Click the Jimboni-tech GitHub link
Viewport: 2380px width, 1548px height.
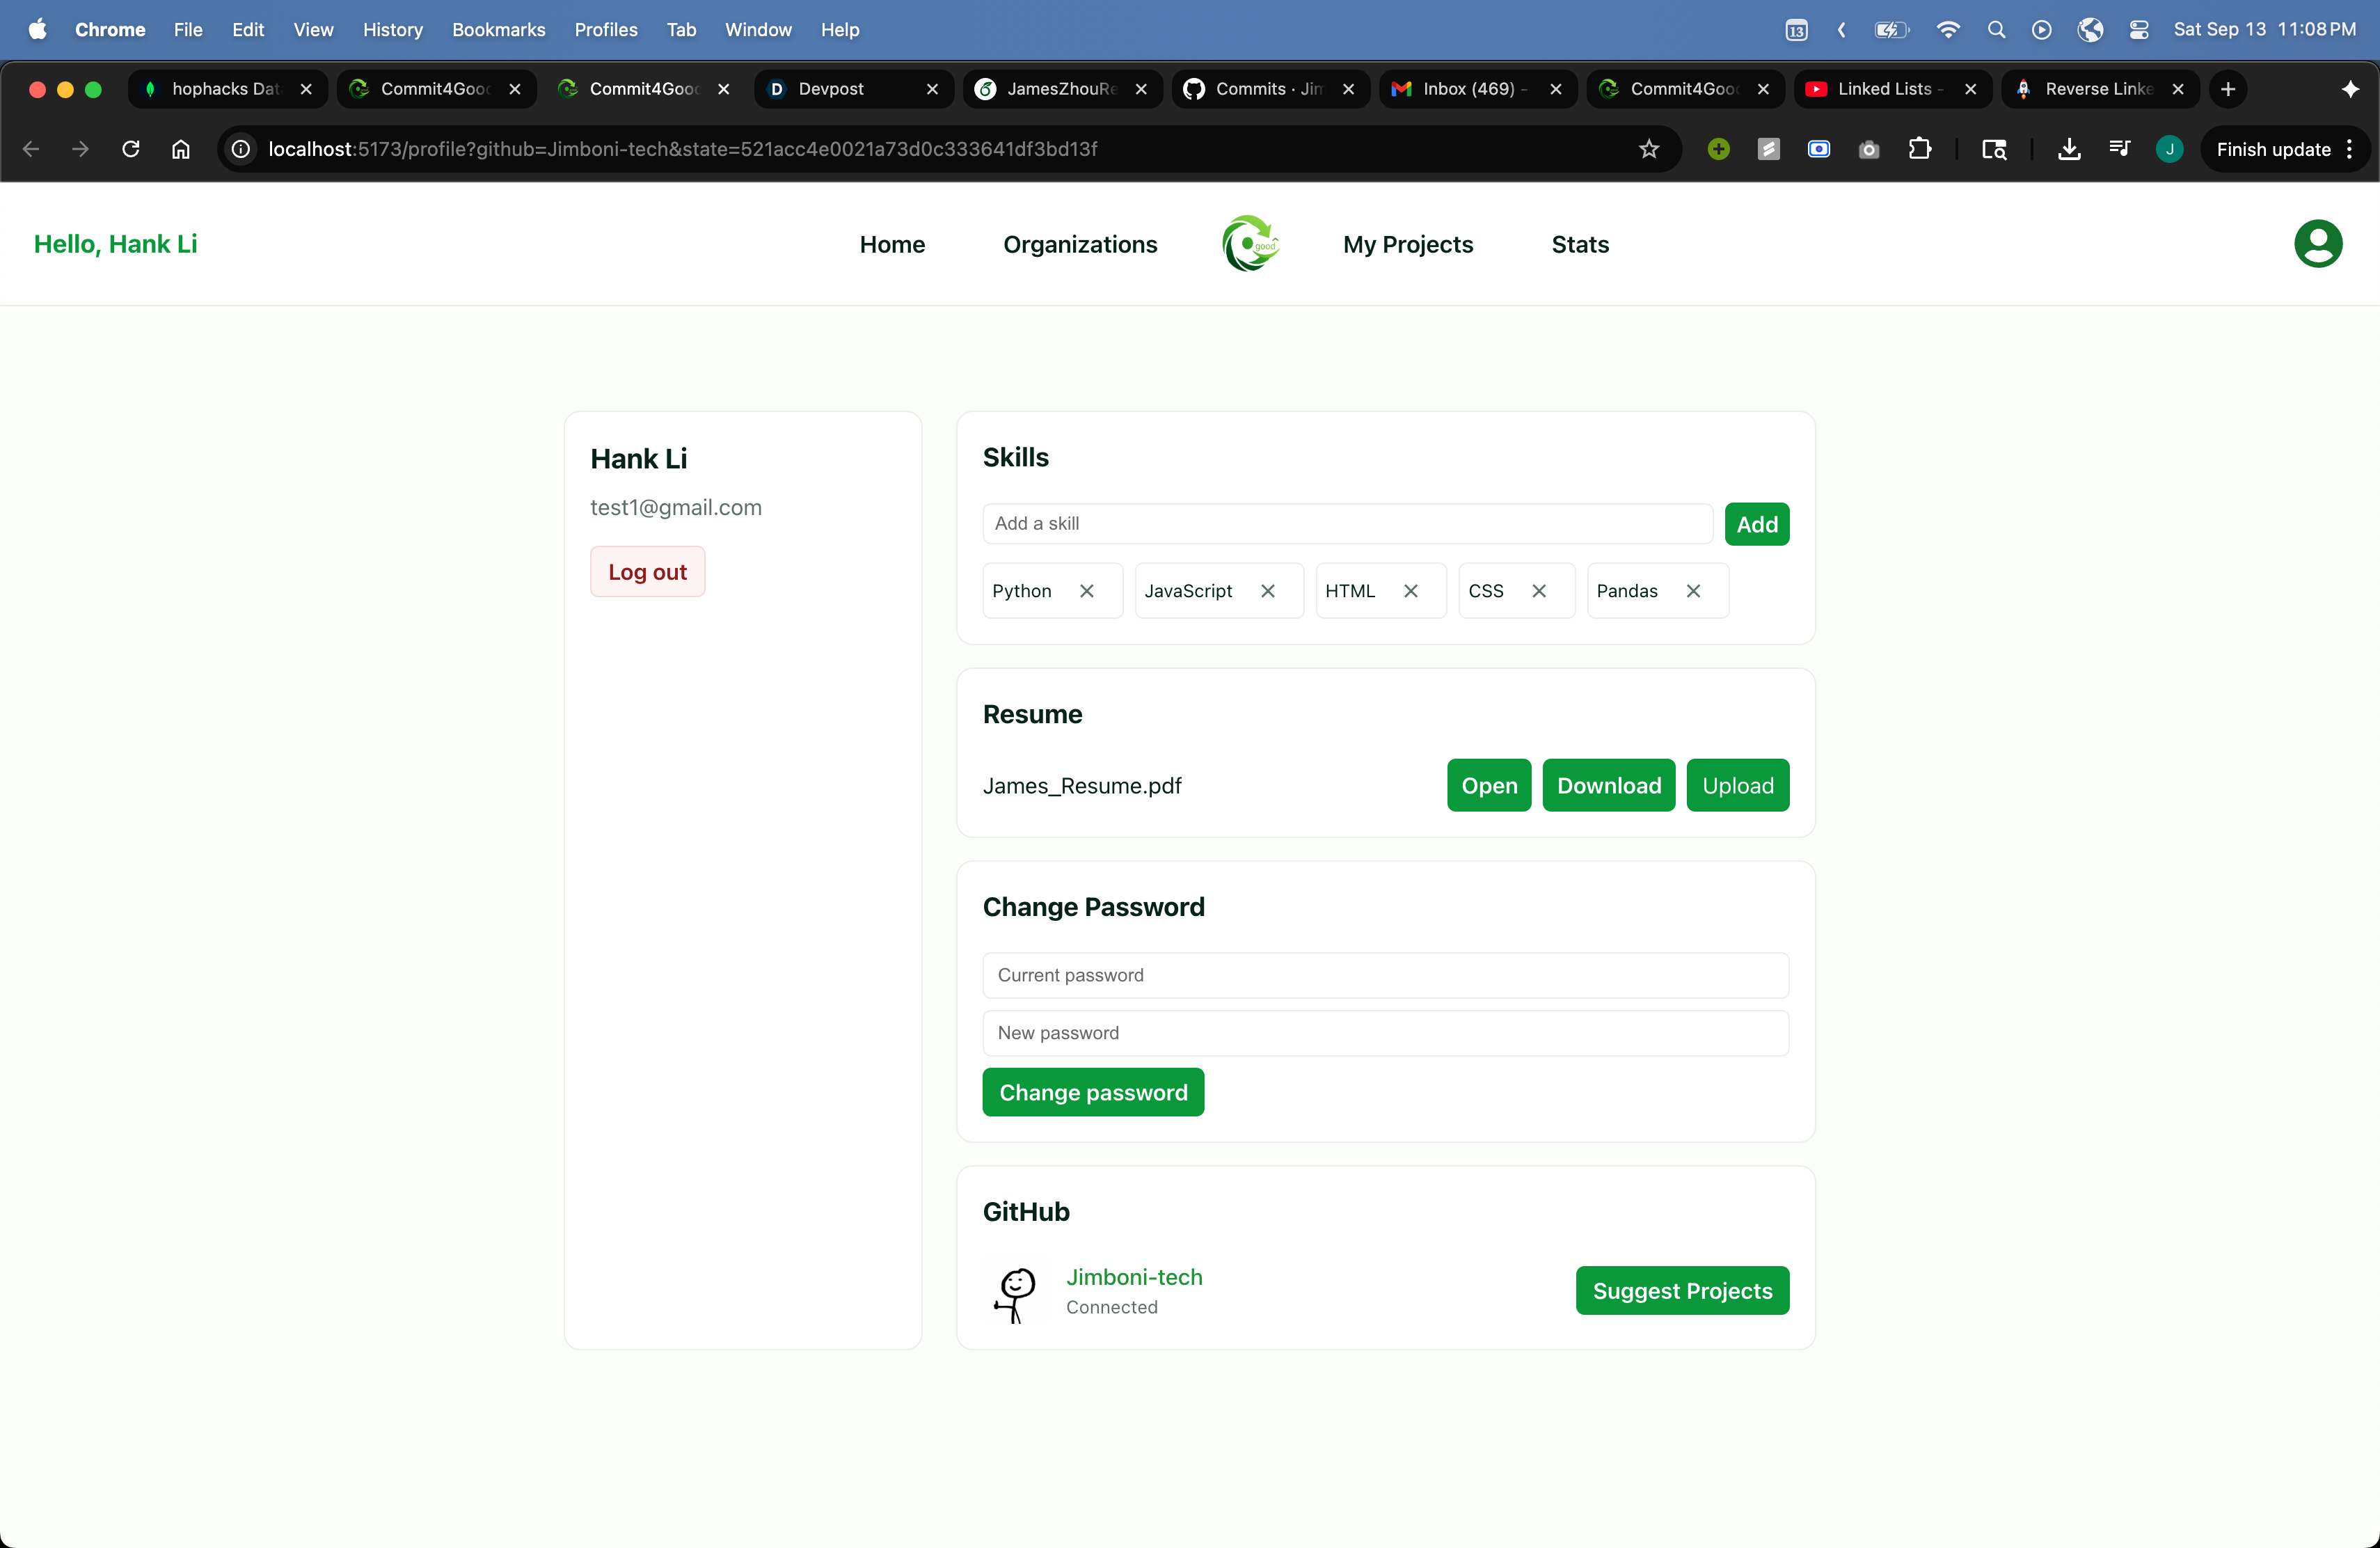pyautogui.click(x=1134, y=1277)
